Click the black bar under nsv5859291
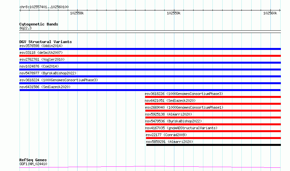This screenshot has width=290, height=171. pyautogui.click(x=214, y=145)
